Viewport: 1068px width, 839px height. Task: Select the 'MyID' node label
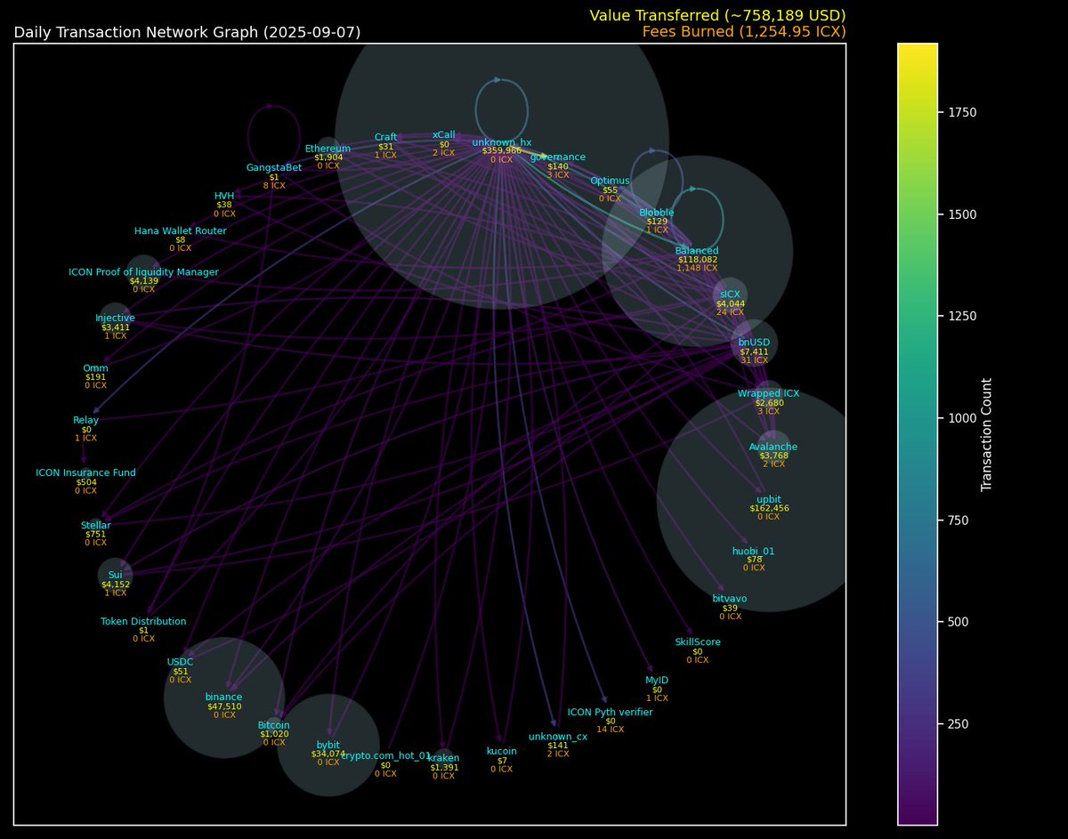657,680
